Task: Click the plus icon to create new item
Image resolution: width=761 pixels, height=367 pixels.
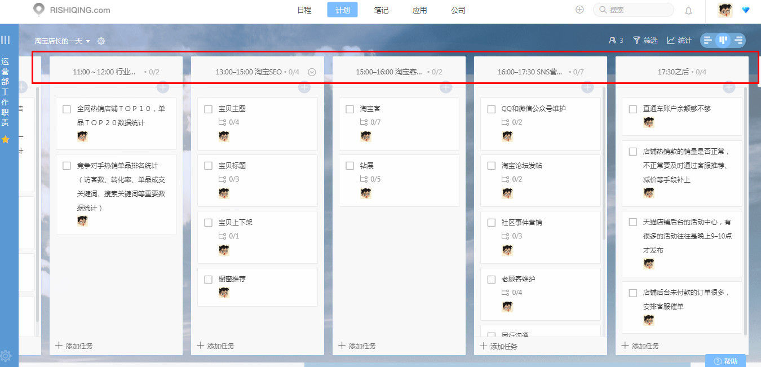Action: 579,9
